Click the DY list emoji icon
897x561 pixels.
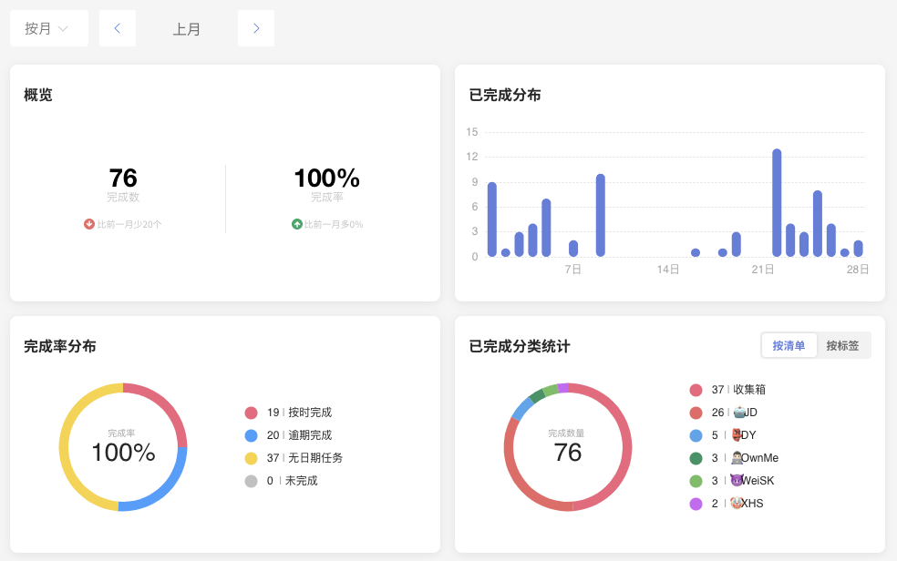click(x=737, y=434)
